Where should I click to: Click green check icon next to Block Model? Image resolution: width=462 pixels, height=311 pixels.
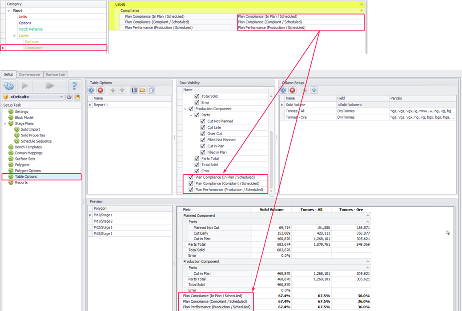(x=11, y=117)
